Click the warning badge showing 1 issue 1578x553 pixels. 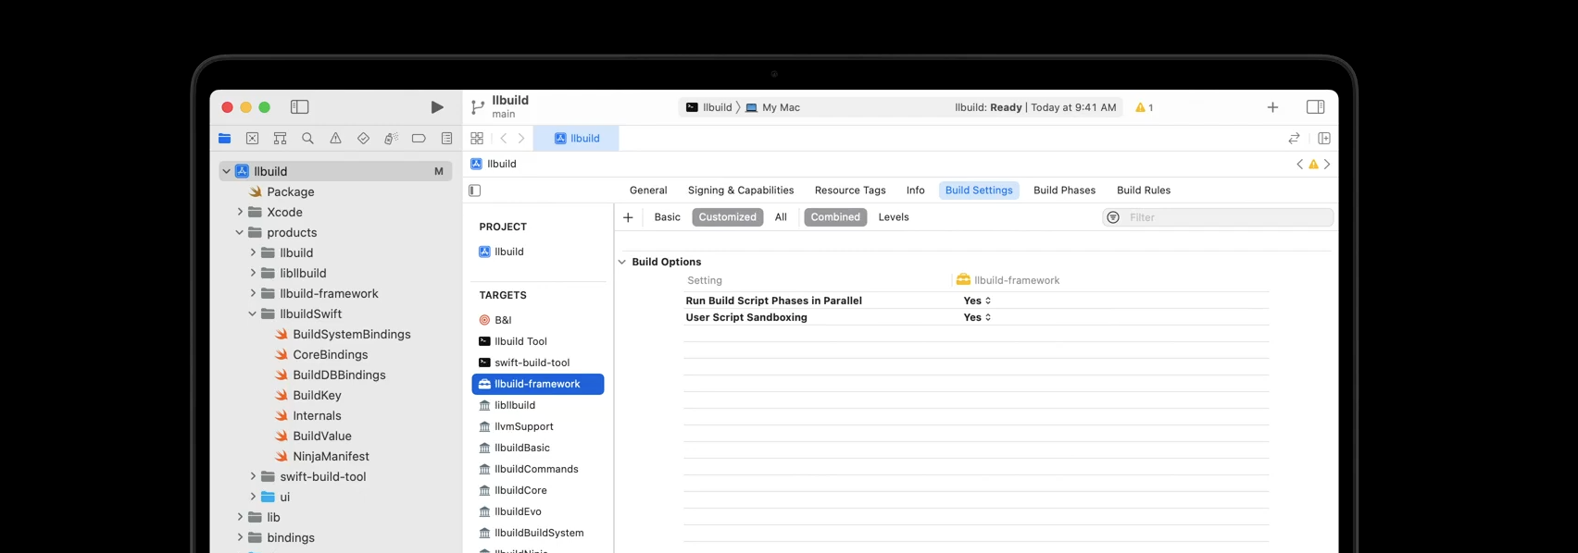pos(1145,107)
